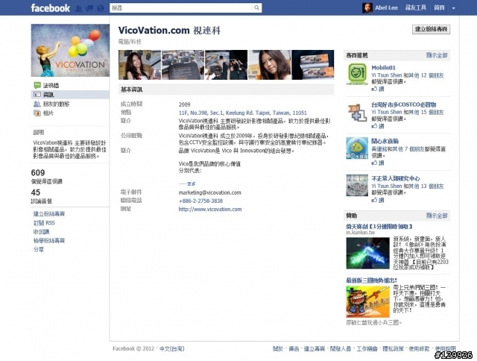Open first Yi Tsun Shen friend link
Image resolution: width=477 pixels, height=361 pixels.
coord(387,75)
